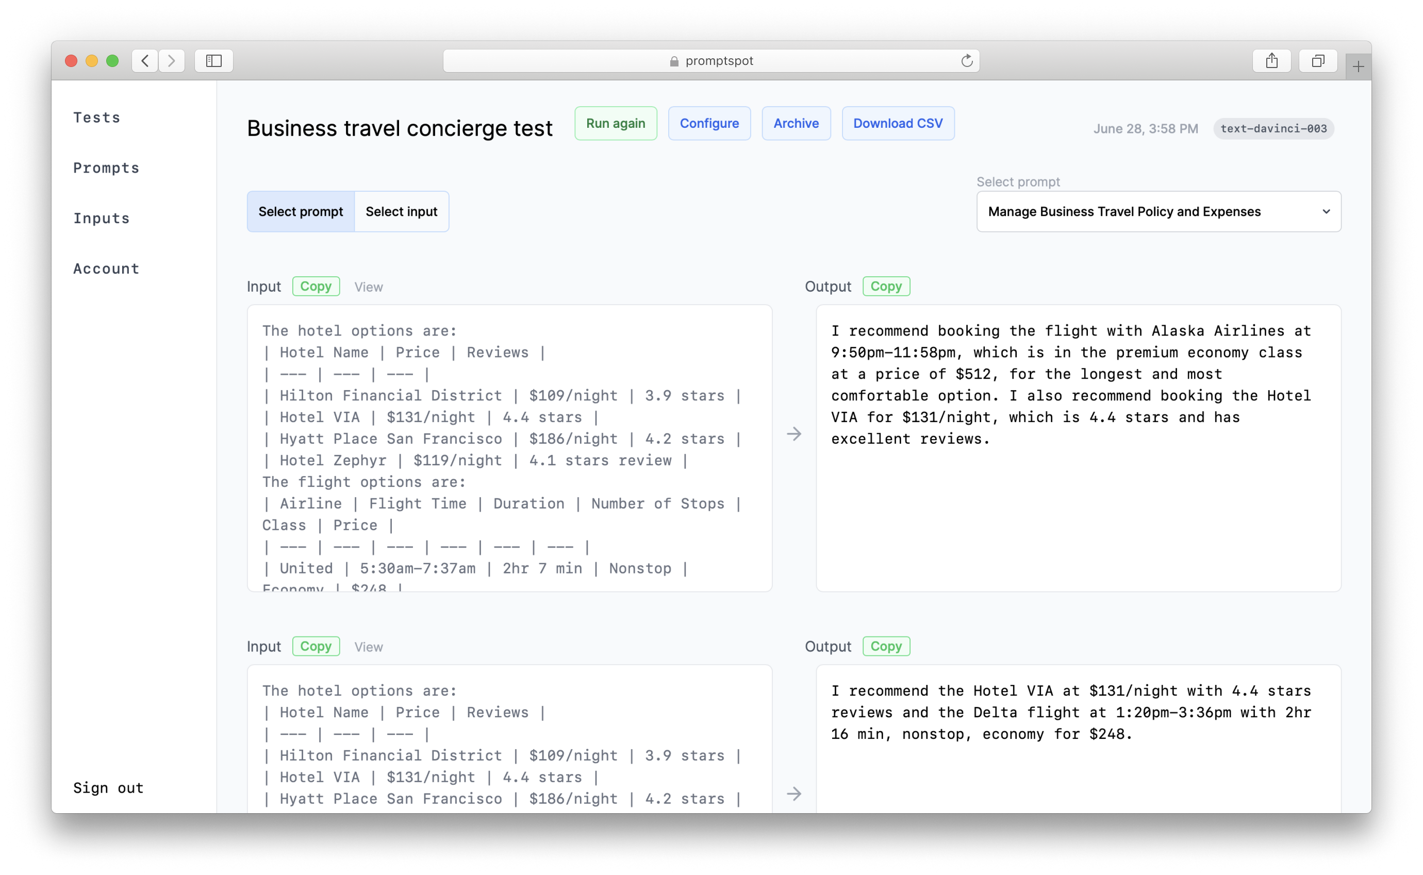This screenshot has width=1423, height=875.
Task: Click the Sign out link
Action: pyautogui.click(x=109, y=787)
